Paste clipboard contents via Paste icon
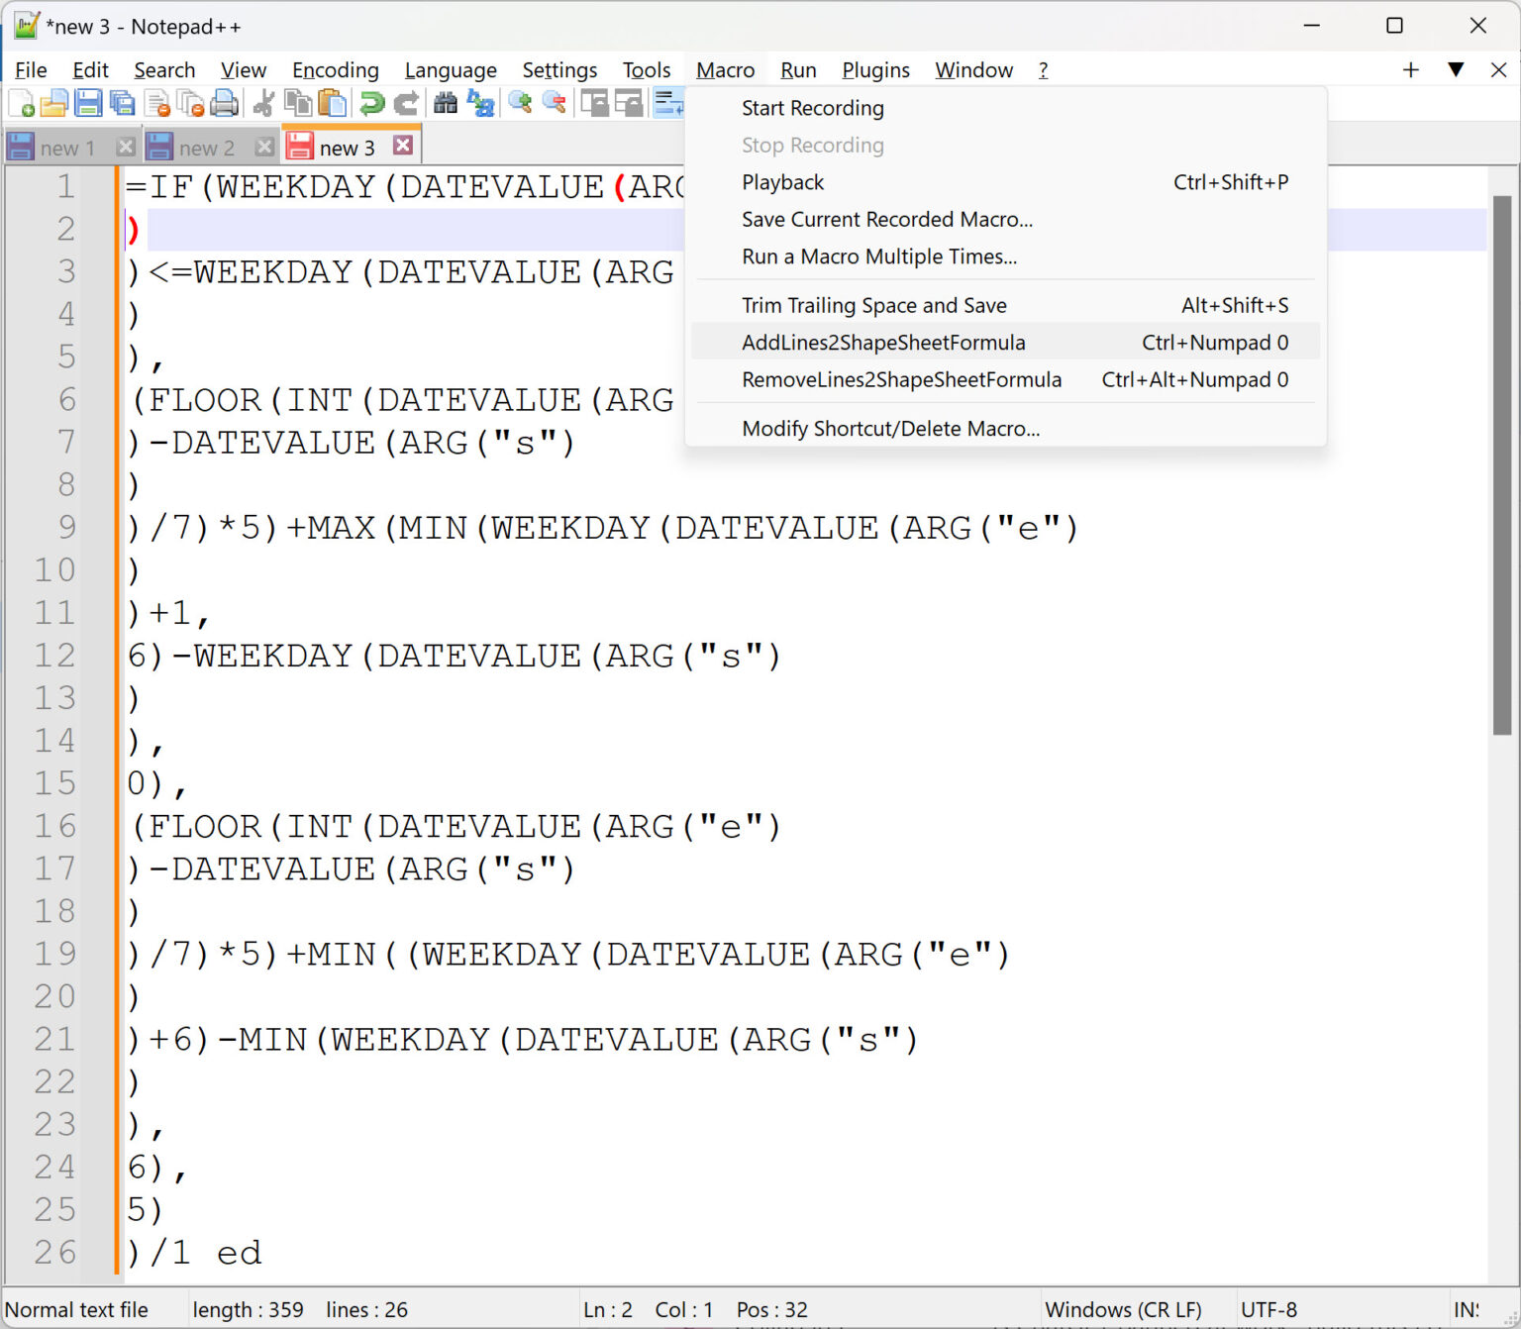This screenshot has width=1521, height=1329. (x=333, y=102)
